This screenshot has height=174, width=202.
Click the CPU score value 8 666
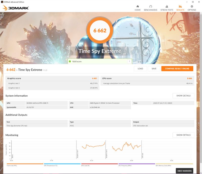[x=190, y=78]
